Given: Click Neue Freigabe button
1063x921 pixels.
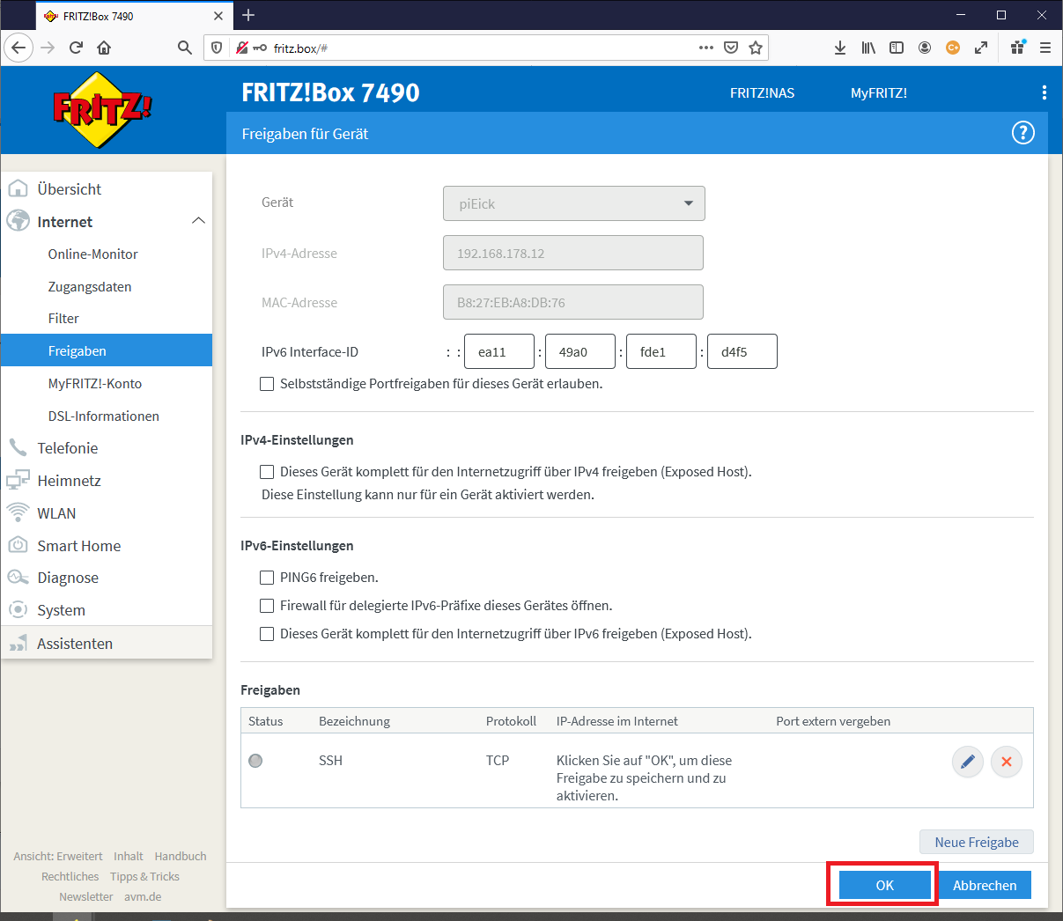Looking at the screenshot, I should (x=977, y=843).
